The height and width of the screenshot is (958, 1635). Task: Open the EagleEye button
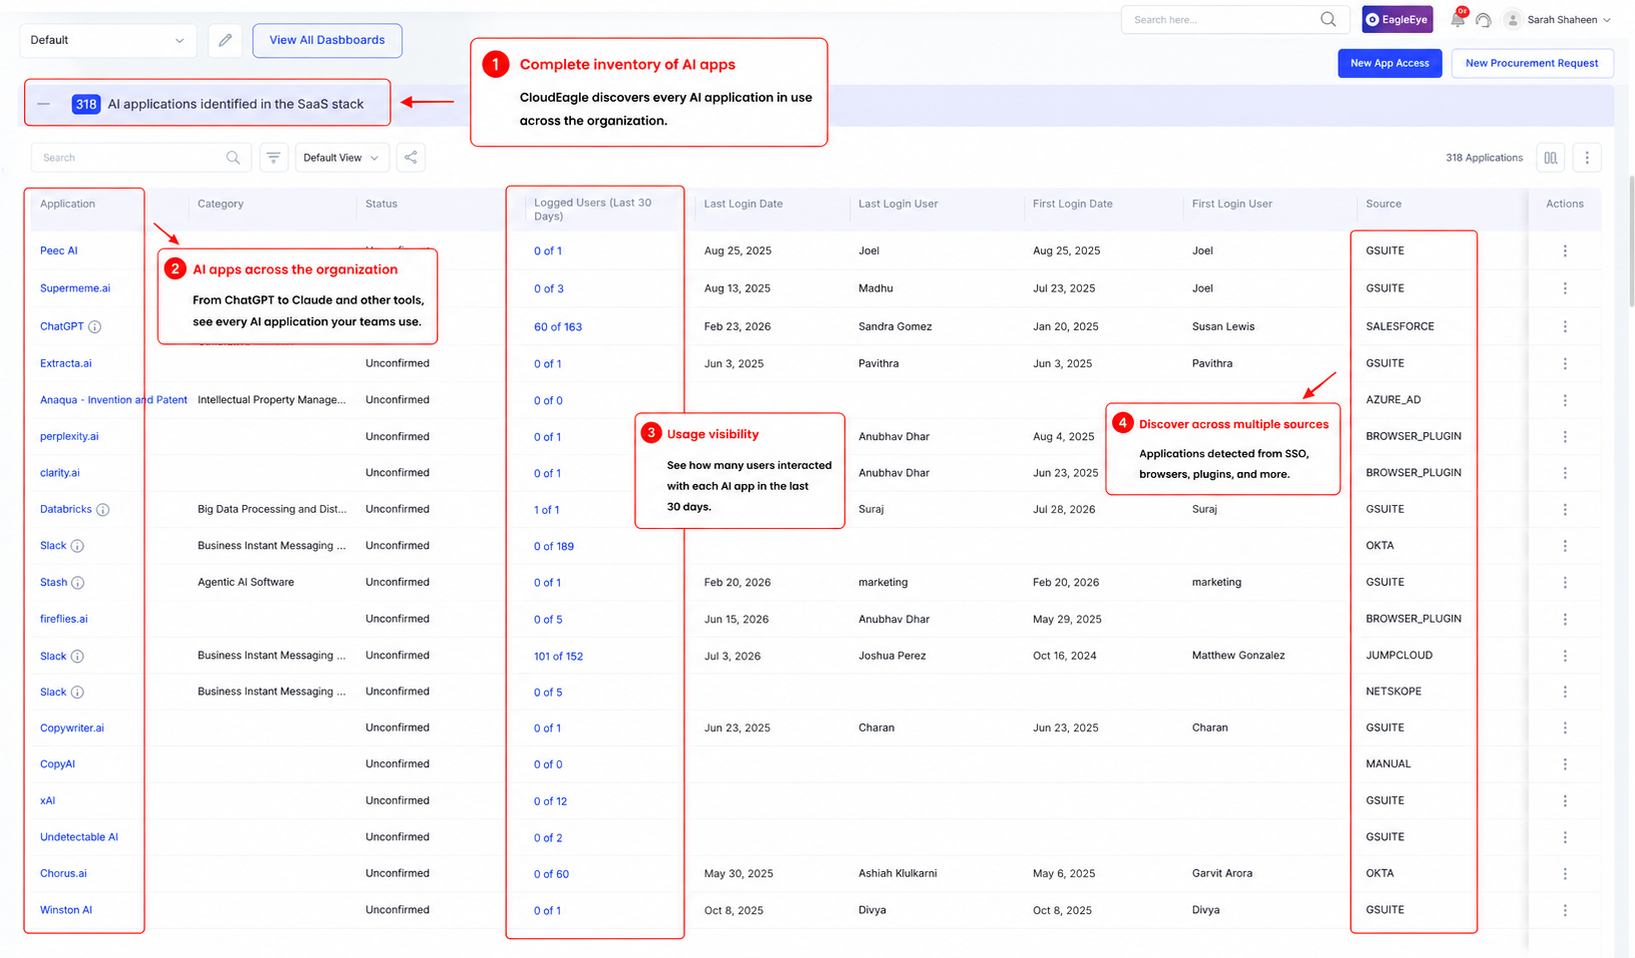(1397, 19)
